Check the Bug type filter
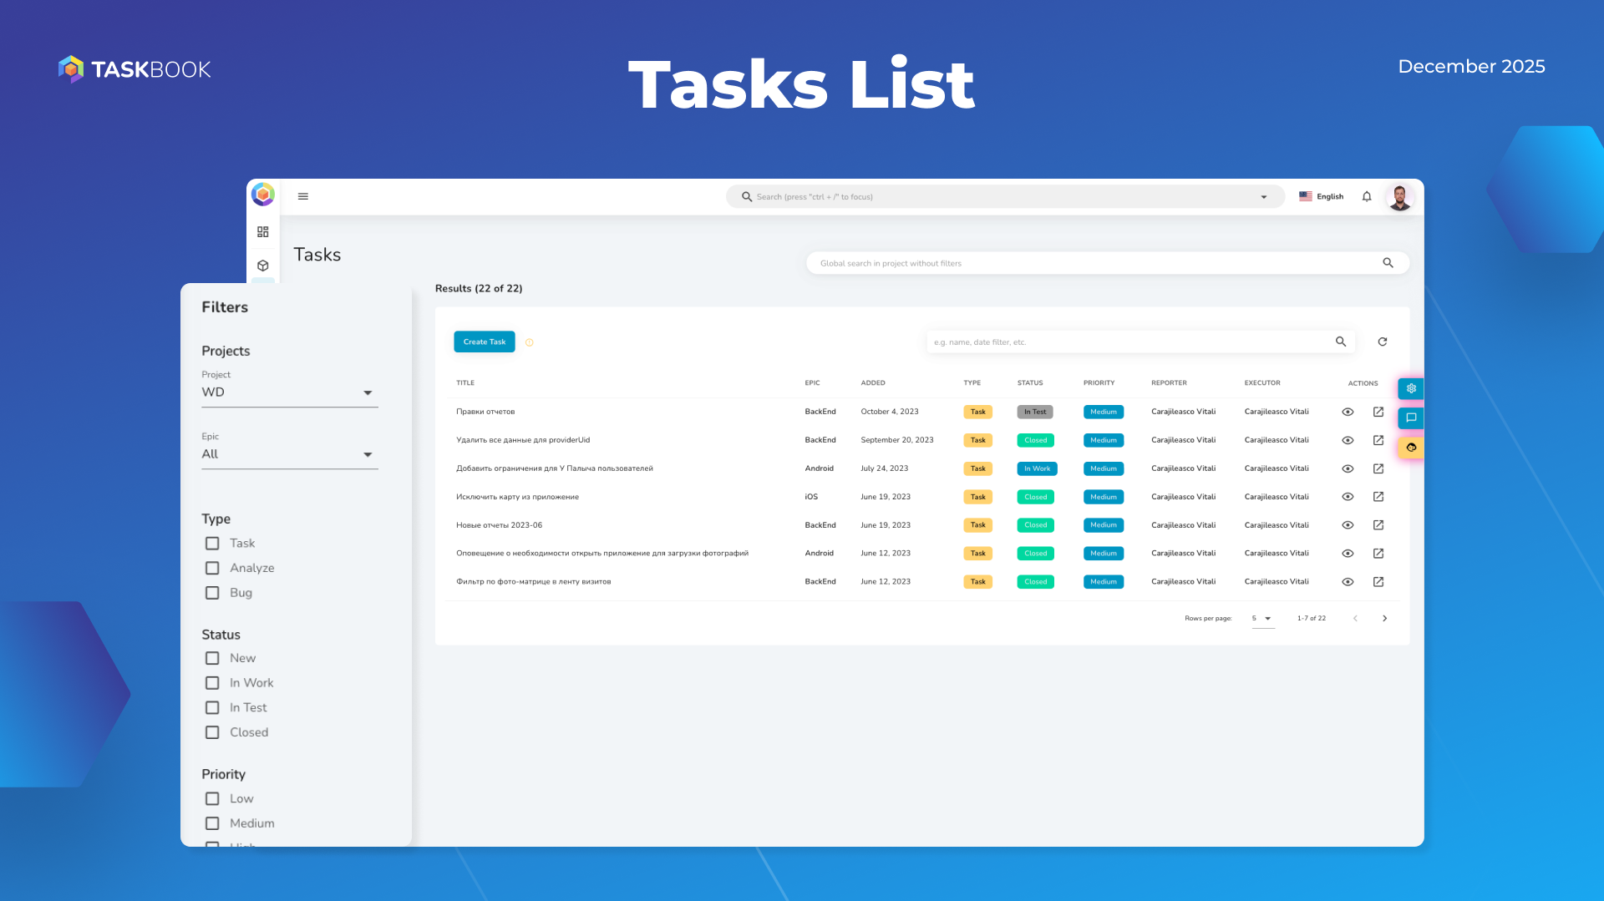The image size is (1604, 901). point(212,593)
